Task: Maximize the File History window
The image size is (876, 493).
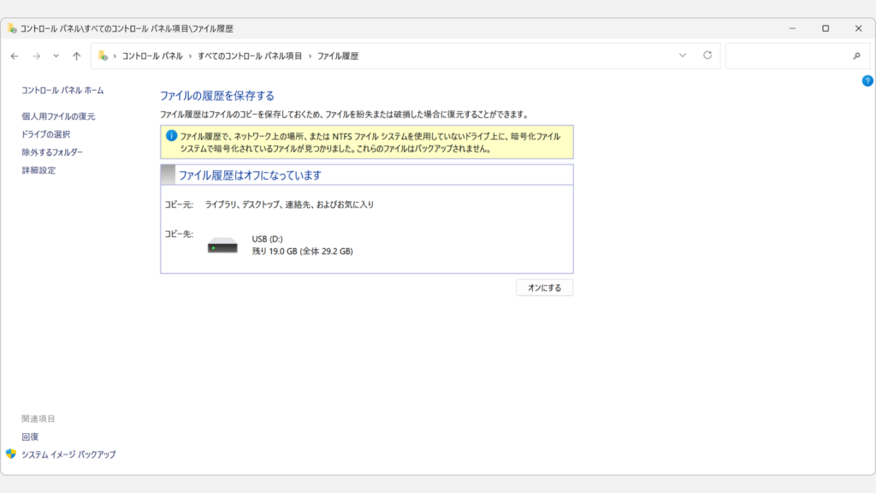Action: click(x=826, y=28)
